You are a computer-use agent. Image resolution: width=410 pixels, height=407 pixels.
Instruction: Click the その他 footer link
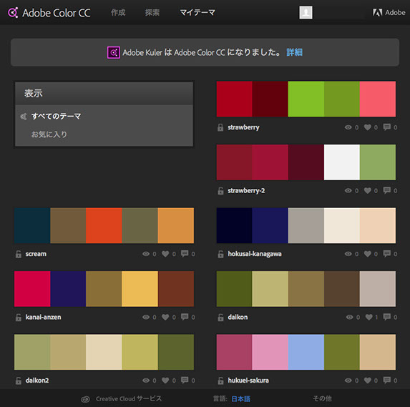coord(322,398)
